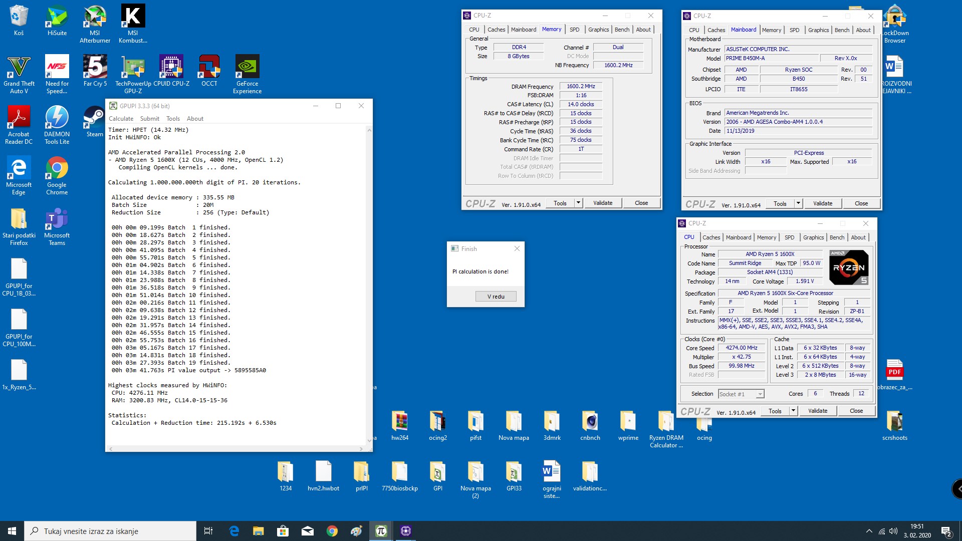The image size is (962, 541).
Task: Launch Far Cry 5 shortcut
Action: pyautogui.click(x=95, y=71)
